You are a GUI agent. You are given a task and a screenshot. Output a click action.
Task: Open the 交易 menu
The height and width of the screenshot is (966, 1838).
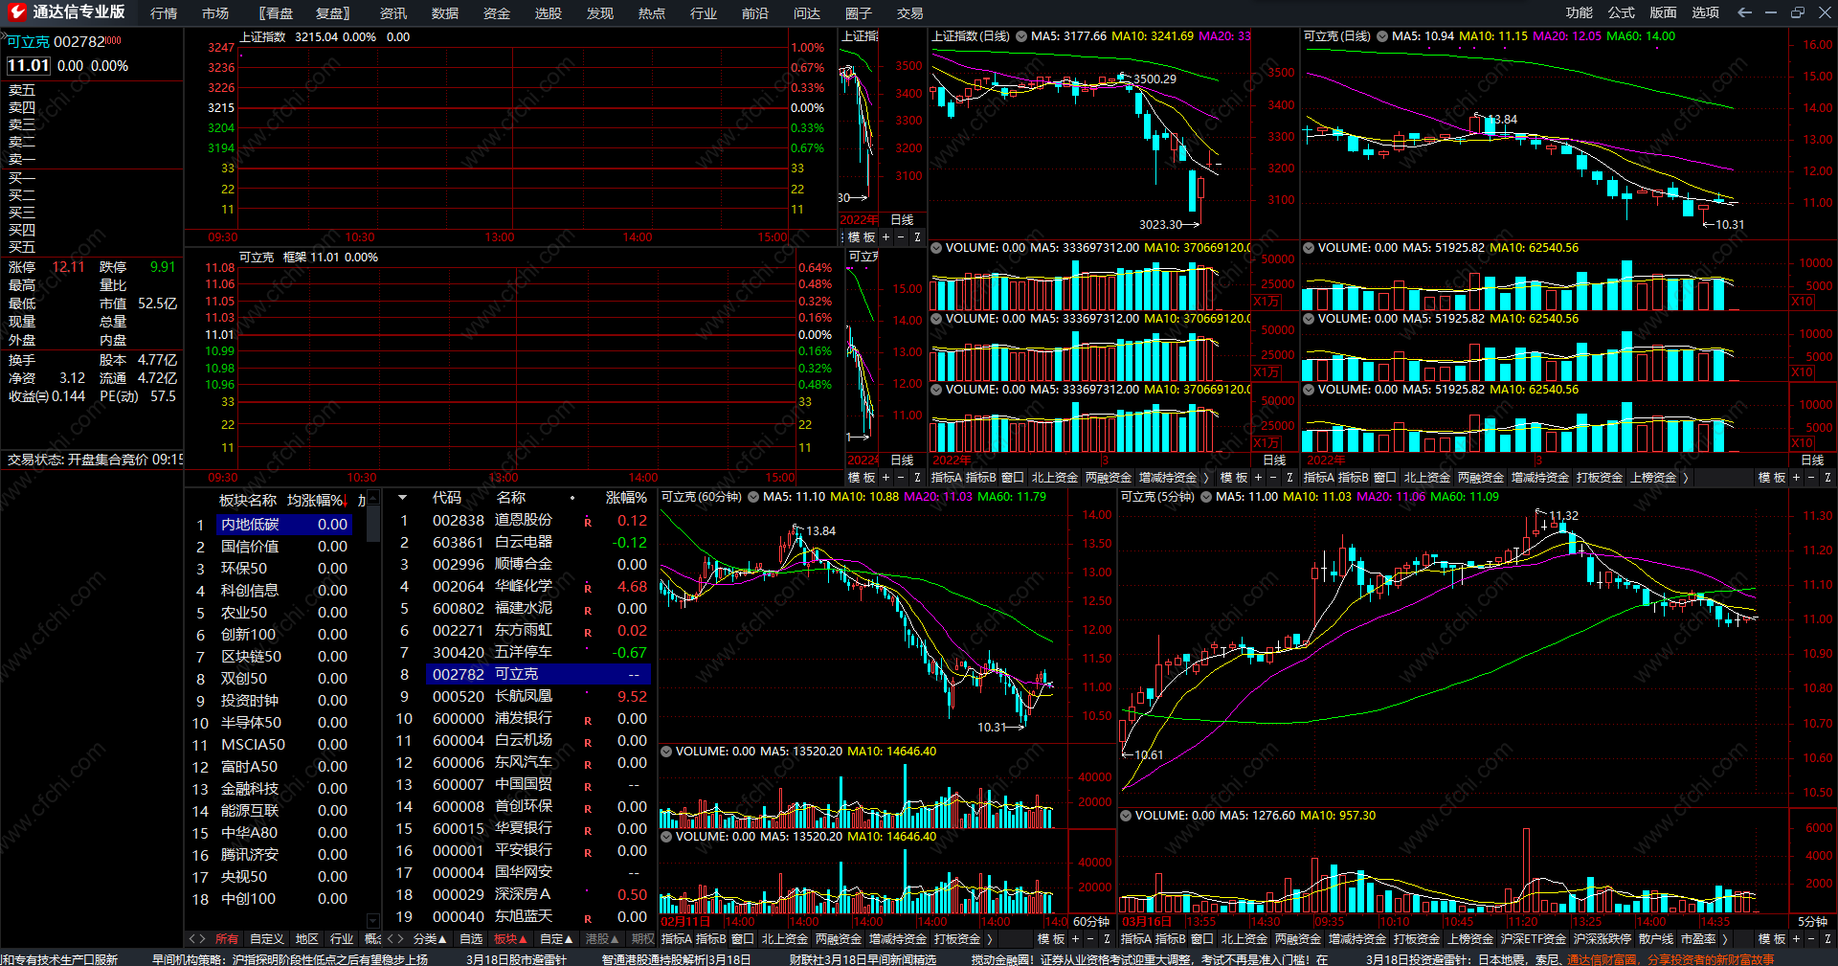[910, 13]
